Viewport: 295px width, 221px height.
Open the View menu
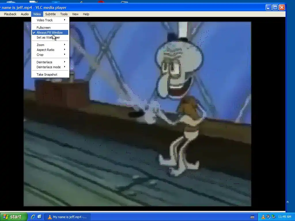75,14
